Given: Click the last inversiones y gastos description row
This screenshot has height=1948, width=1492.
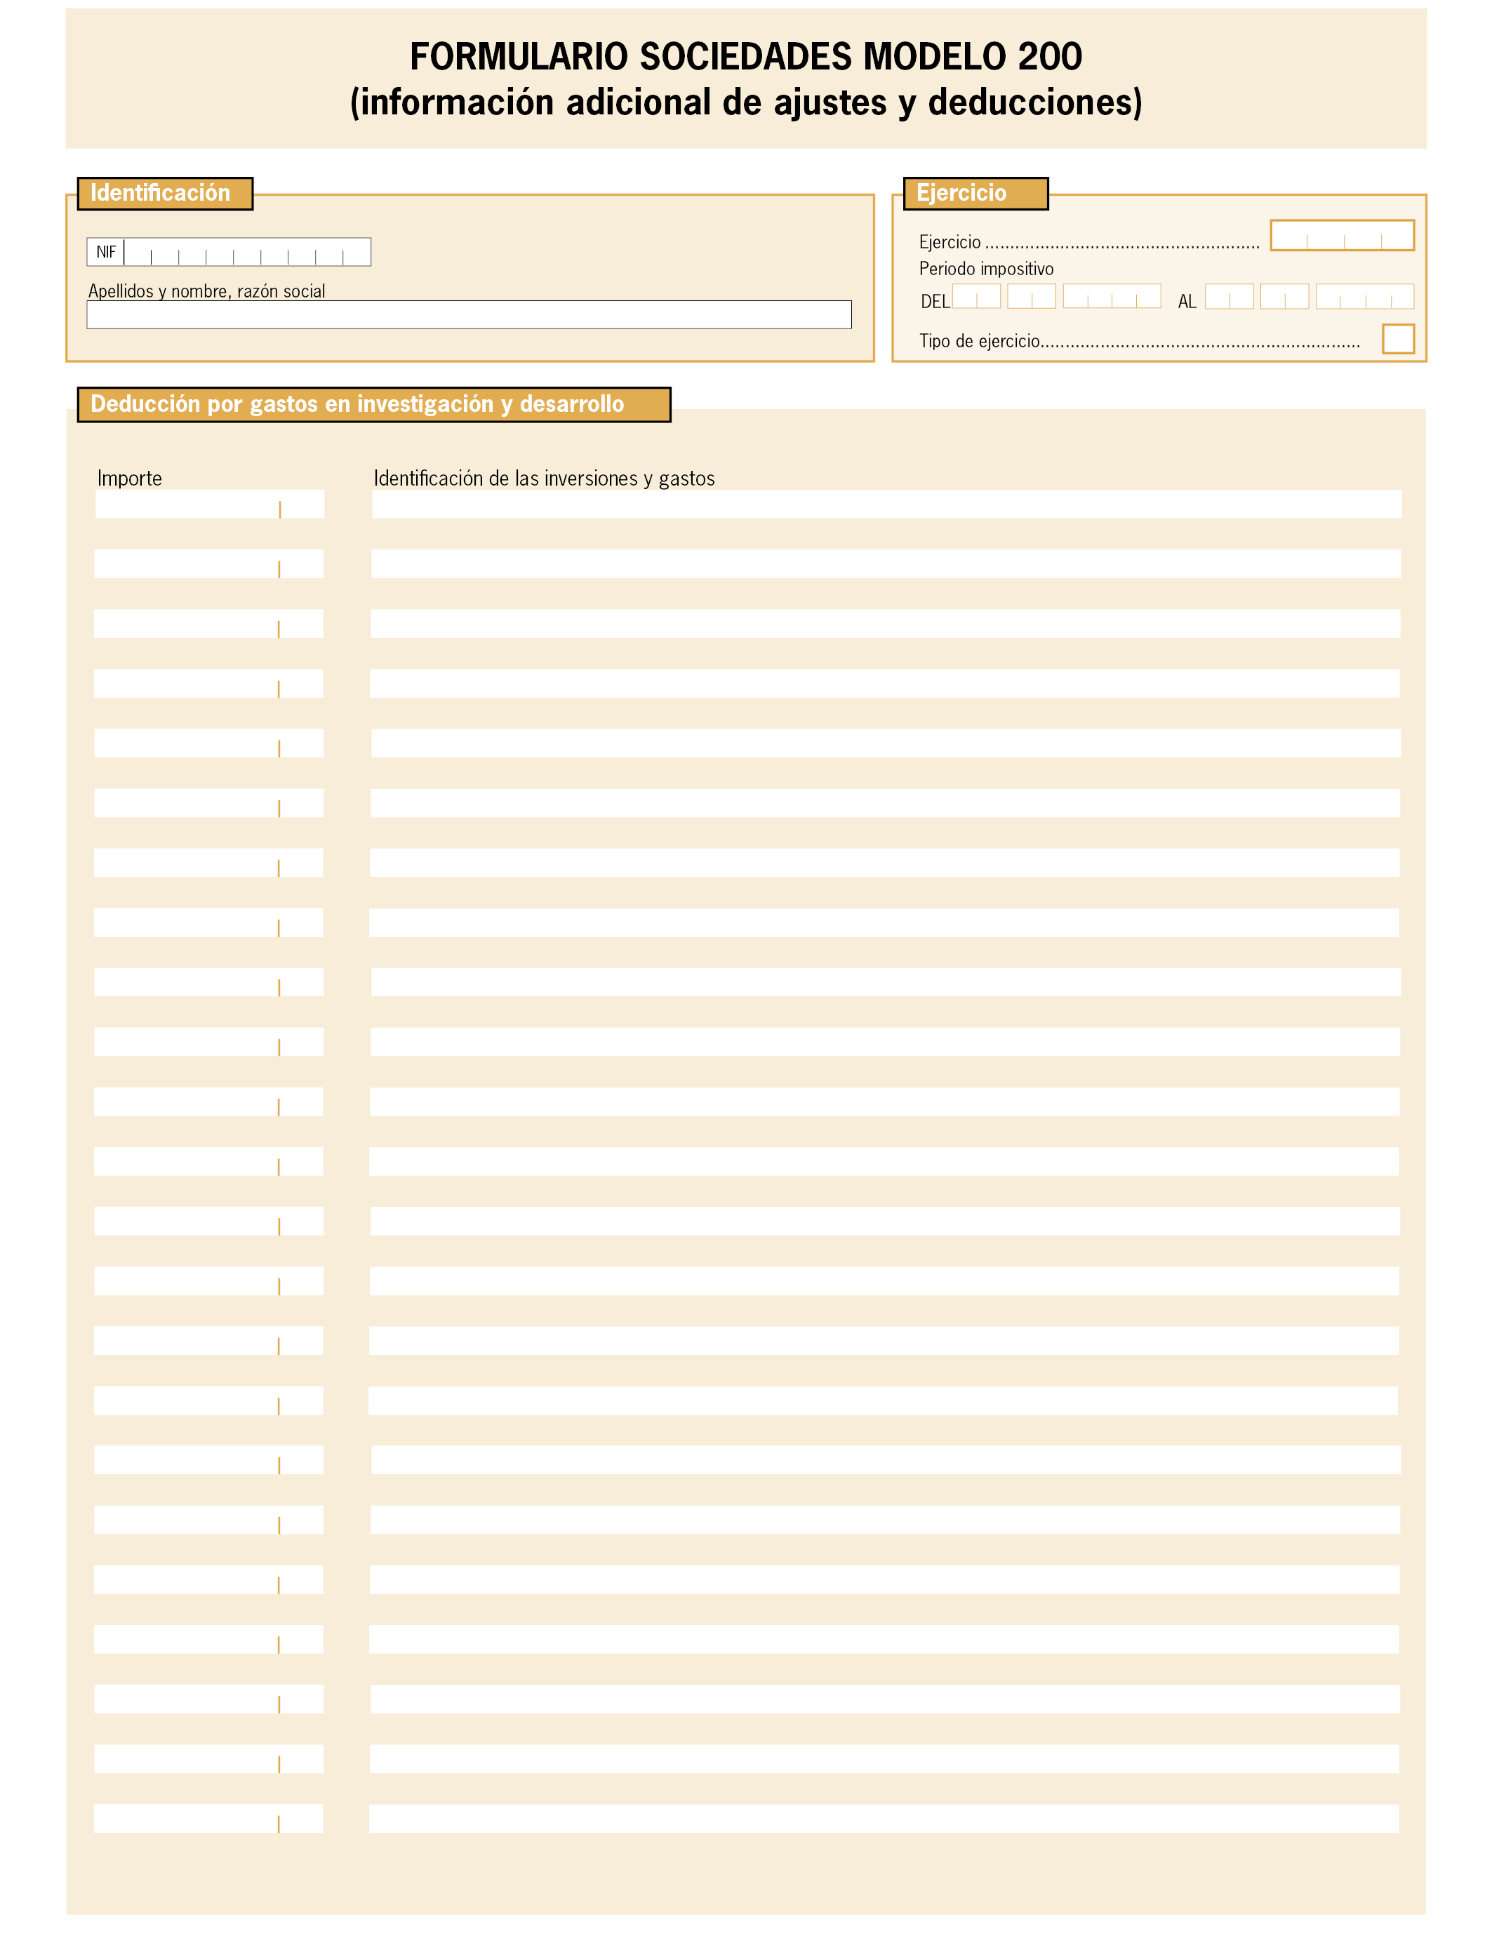Looking at the screenshot, I should point(884,1818).
